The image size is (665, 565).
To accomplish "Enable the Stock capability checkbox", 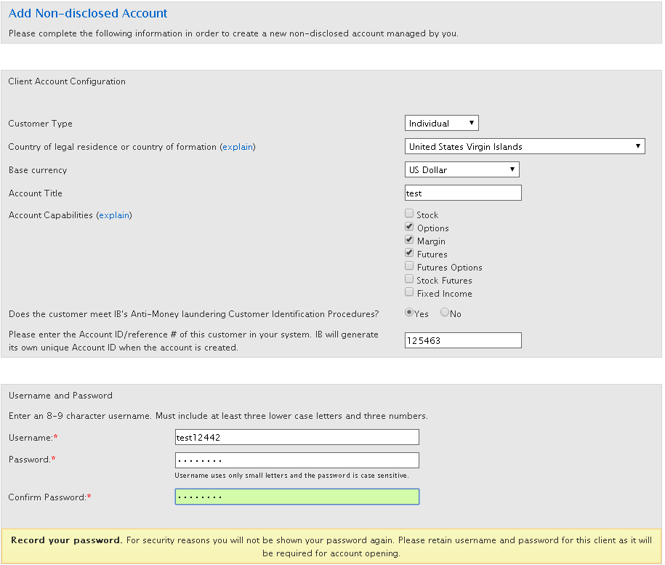I will (409, 215).
